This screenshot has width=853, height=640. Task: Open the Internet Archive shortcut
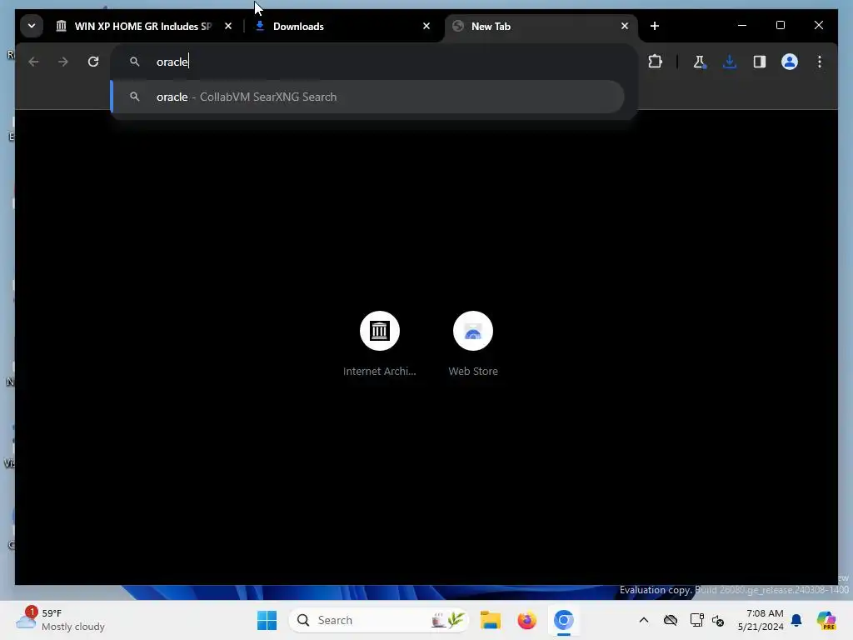pyautogui.click(x=380, y=343)
